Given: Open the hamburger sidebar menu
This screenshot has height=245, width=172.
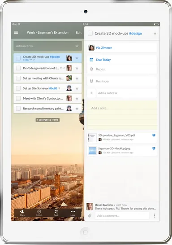Looking at the screenshot, I should 16,32.
